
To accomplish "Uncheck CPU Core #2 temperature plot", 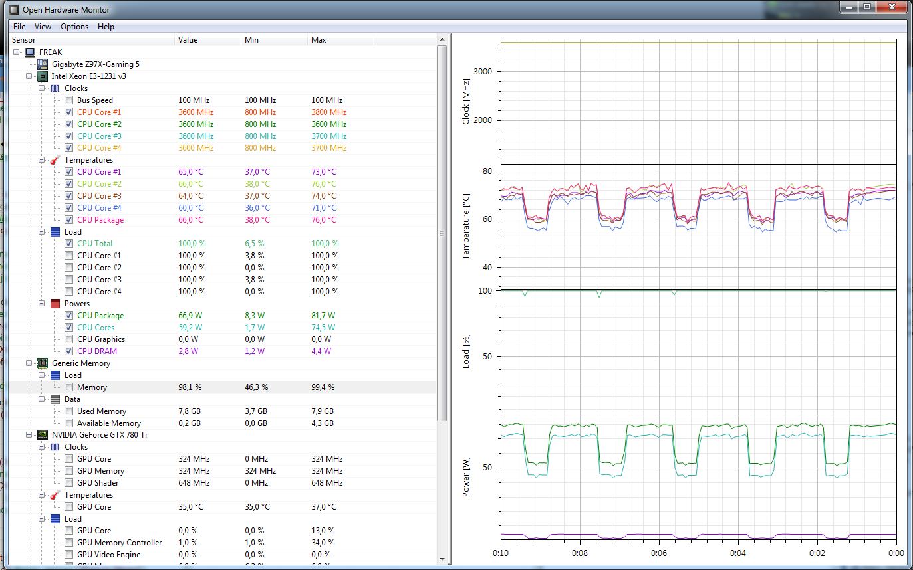I will [x=69, y=184].
